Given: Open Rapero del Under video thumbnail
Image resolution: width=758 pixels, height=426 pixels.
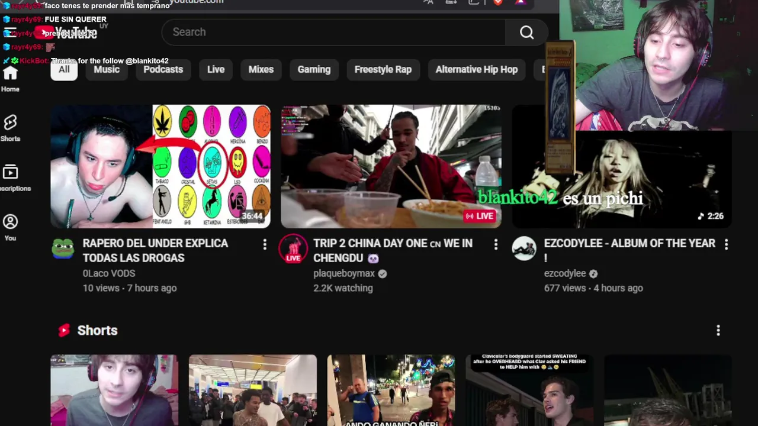Looking at the screenshot, I should pos(160,166).
